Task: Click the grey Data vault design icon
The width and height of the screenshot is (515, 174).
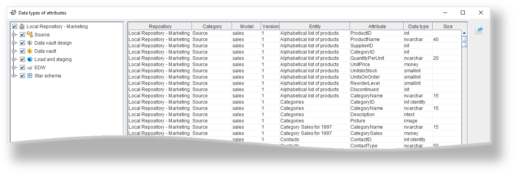Action: point(30,43)
